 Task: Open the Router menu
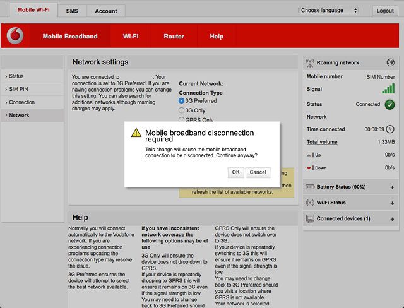[174, 36]
